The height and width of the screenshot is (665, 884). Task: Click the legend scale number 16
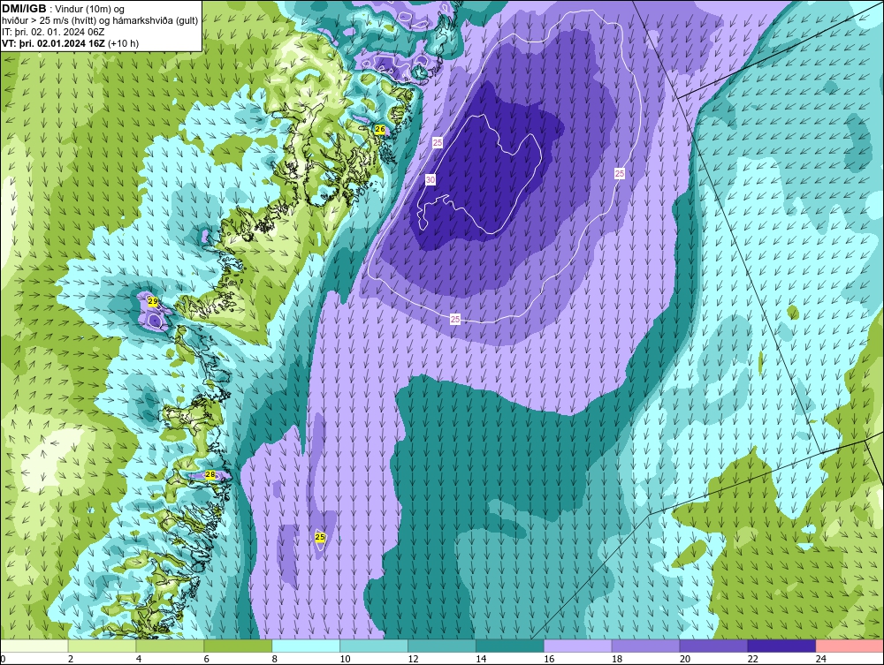(549, 659)
